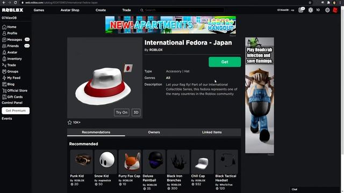Open the browser extensions puzzle icon

point(328,2)
